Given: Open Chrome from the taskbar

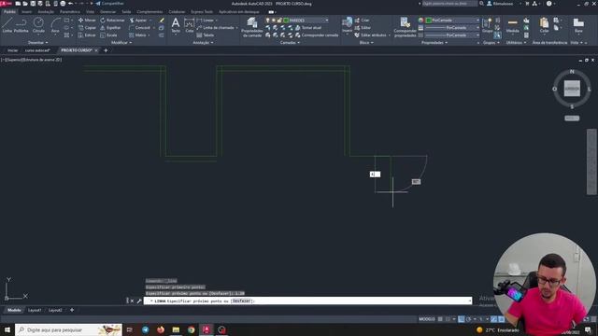Looking at the screenshot, I should pyautogui.click(x=191, y=329).
